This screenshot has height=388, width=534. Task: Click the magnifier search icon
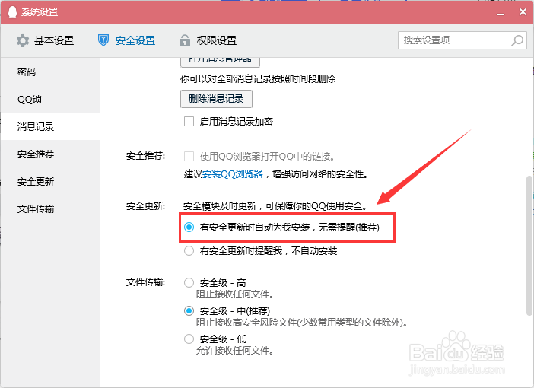pyautogui.click(x=517, y=40)
